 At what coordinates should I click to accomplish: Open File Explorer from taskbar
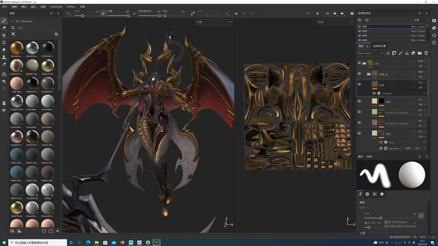97,243
